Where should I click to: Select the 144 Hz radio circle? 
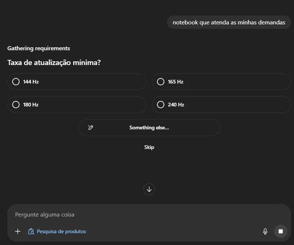tap(16, 82)
